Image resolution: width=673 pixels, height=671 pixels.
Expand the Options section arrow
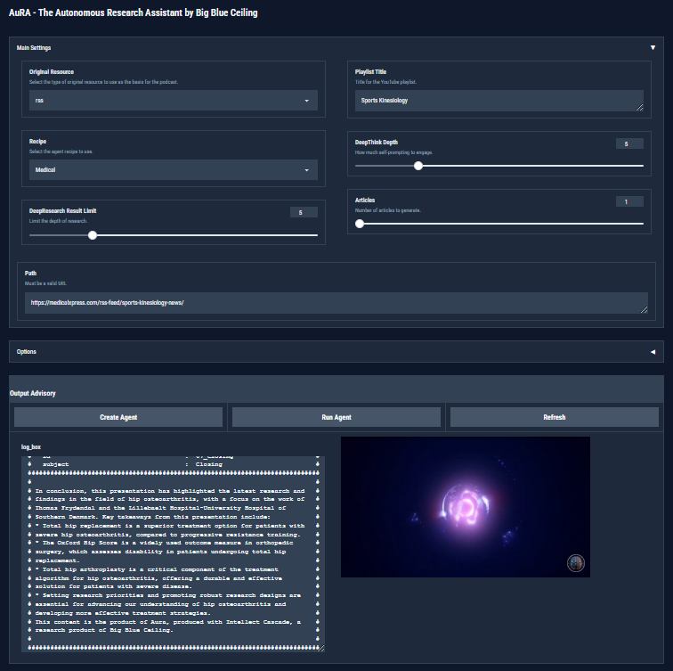[653, 352]
